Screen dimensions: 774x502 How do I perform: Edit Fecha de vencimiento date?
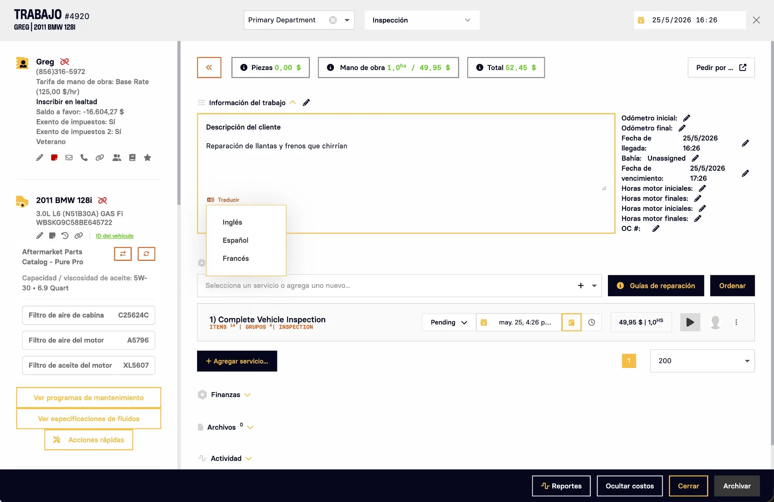(745, 173)
